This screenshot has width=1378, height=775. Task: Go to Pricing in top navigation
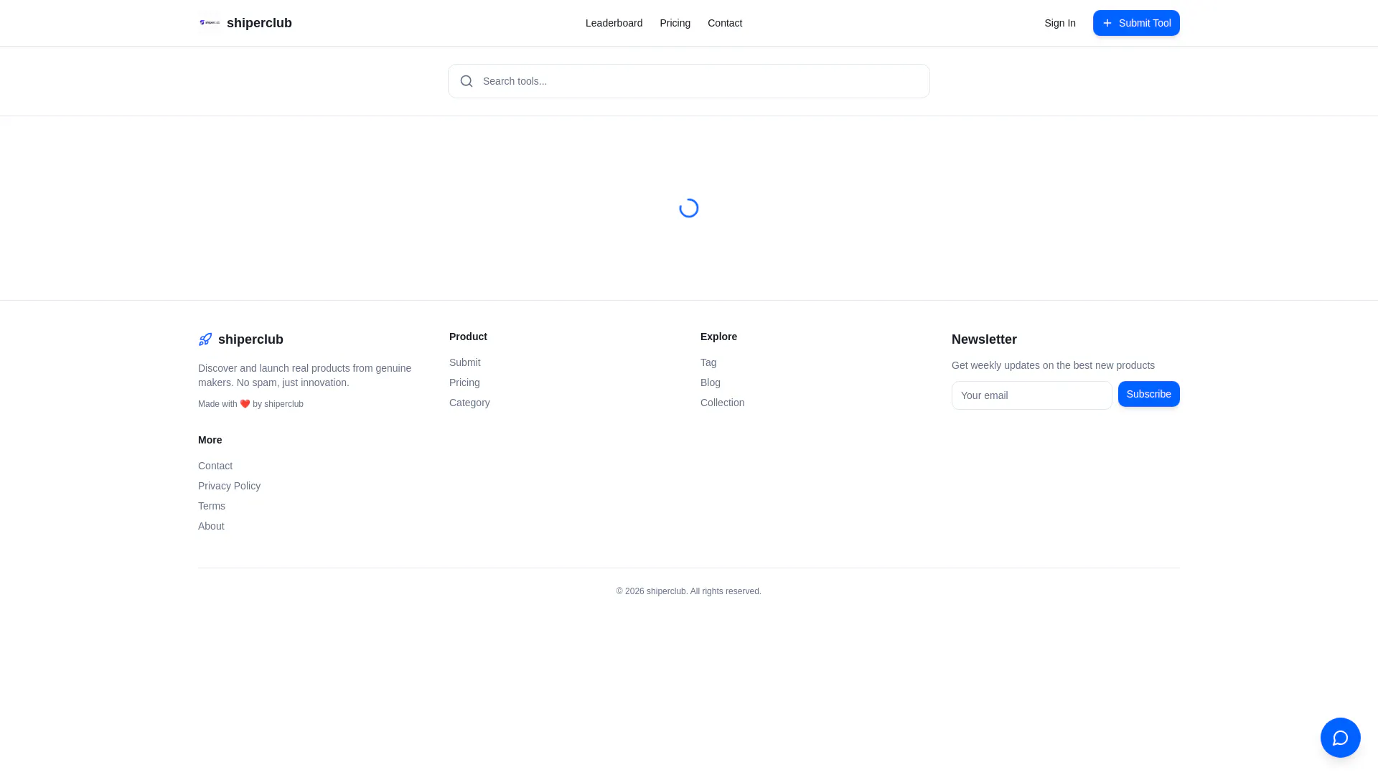pos(675,23)
